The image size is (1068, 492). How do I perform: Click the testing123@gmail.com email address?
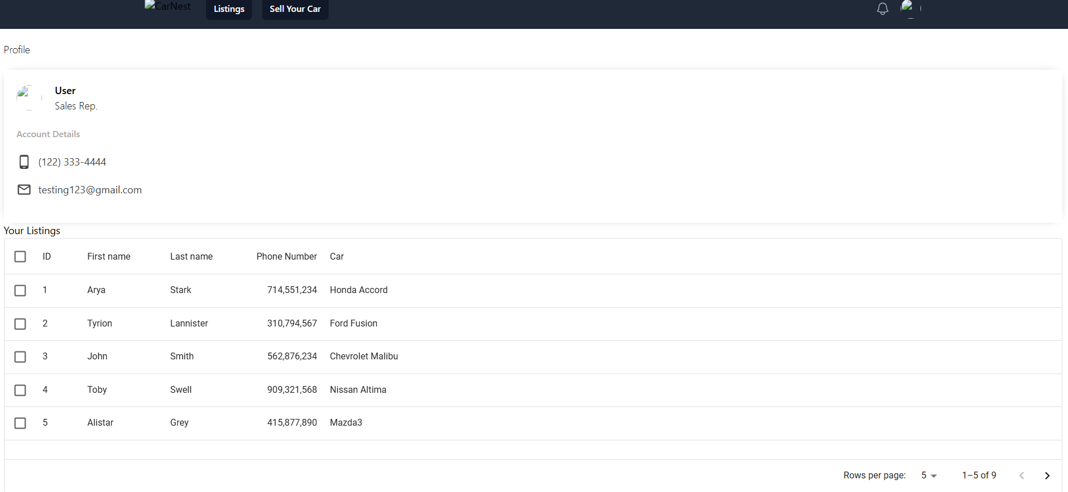(90, 190)
